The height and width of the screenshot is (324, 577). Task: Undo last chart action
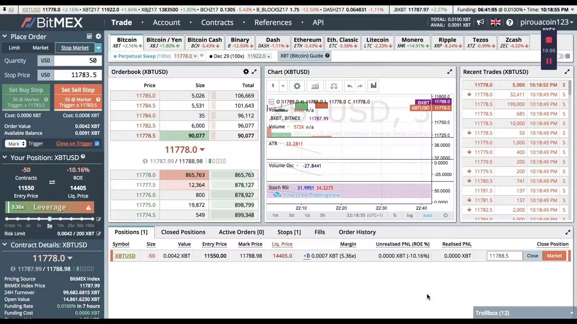349,86
